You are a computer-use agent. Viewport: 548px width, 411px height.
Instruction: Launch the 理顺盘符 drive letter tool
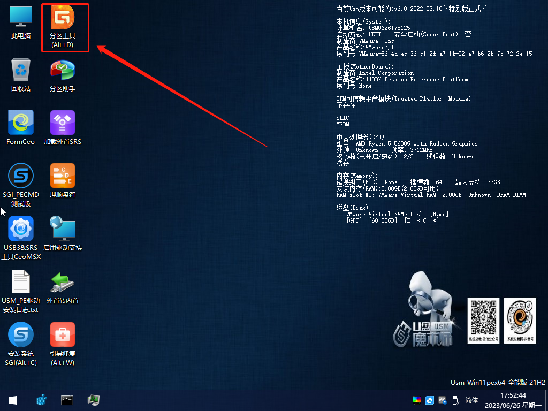pos(63,181)
